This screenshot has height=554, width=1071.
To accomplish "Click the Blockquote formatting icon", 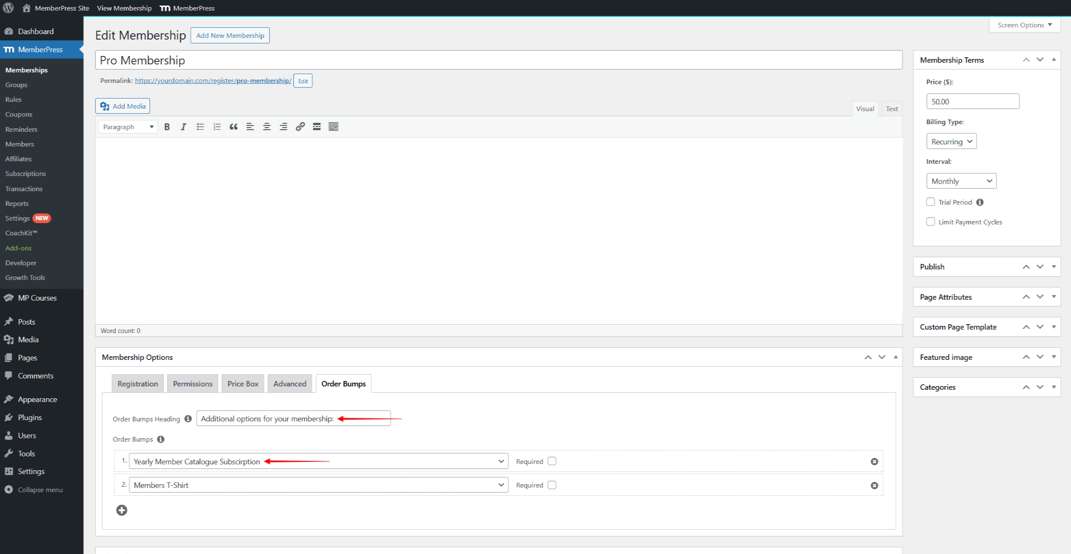I will [x=234, y=126].
